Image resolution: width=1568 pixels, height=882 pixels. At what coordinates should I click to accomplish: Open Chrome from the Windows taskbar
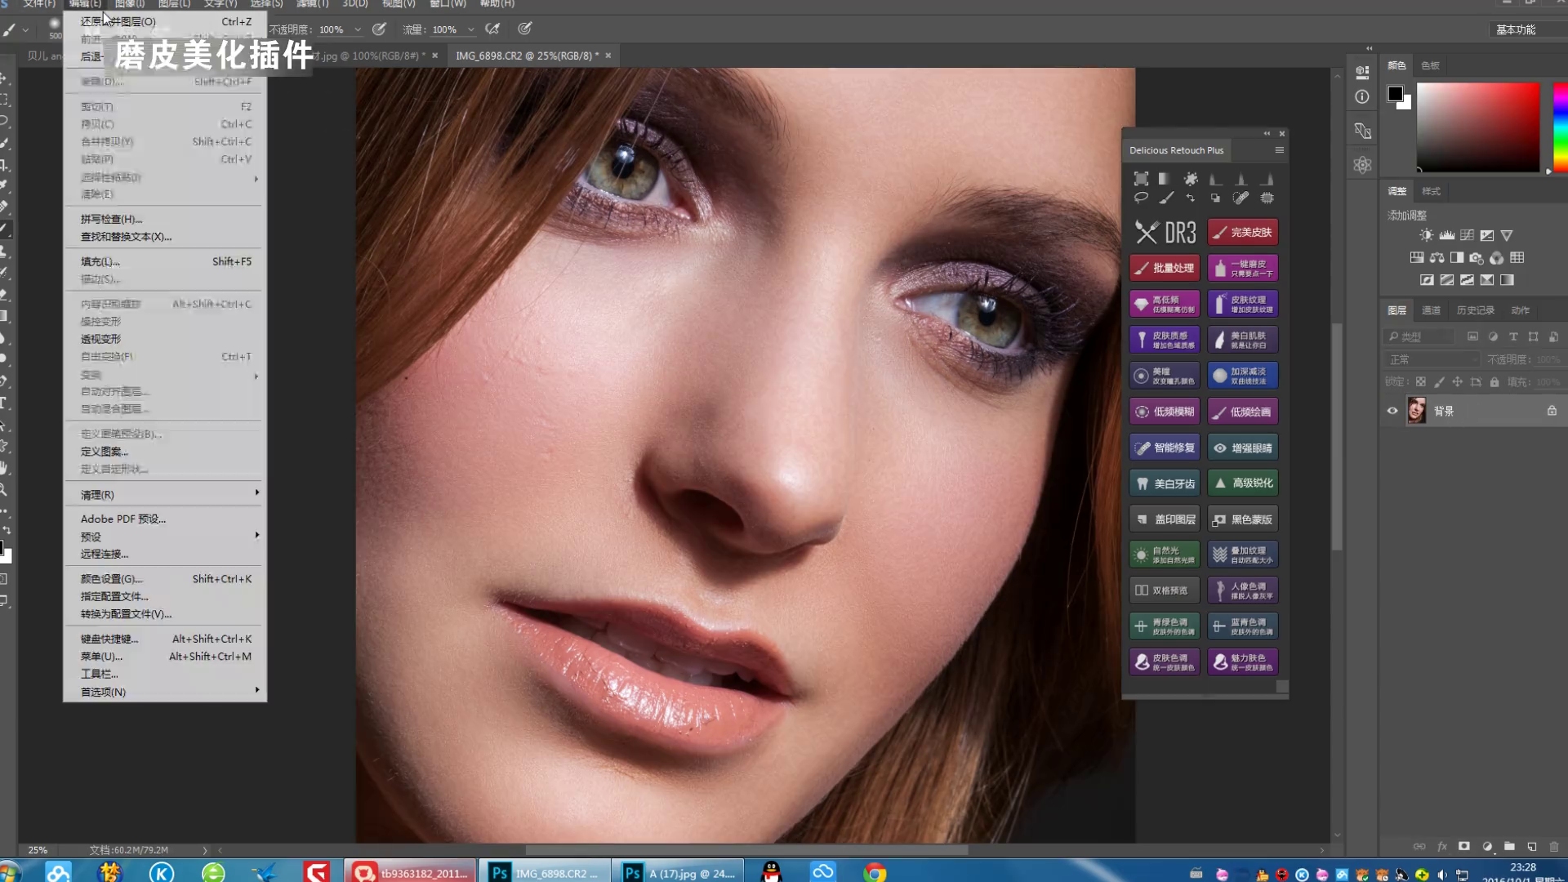874,872
